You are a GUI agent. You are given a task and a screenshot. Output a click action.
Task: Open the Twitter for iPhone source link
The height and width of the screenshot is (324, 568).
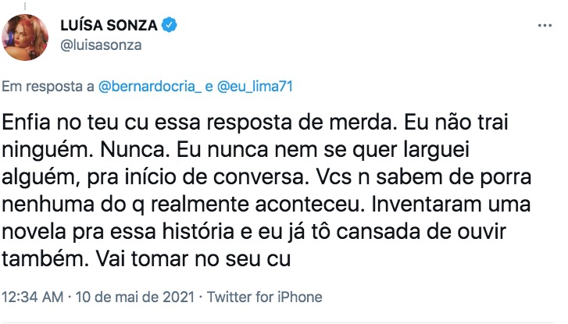point(264,297)
